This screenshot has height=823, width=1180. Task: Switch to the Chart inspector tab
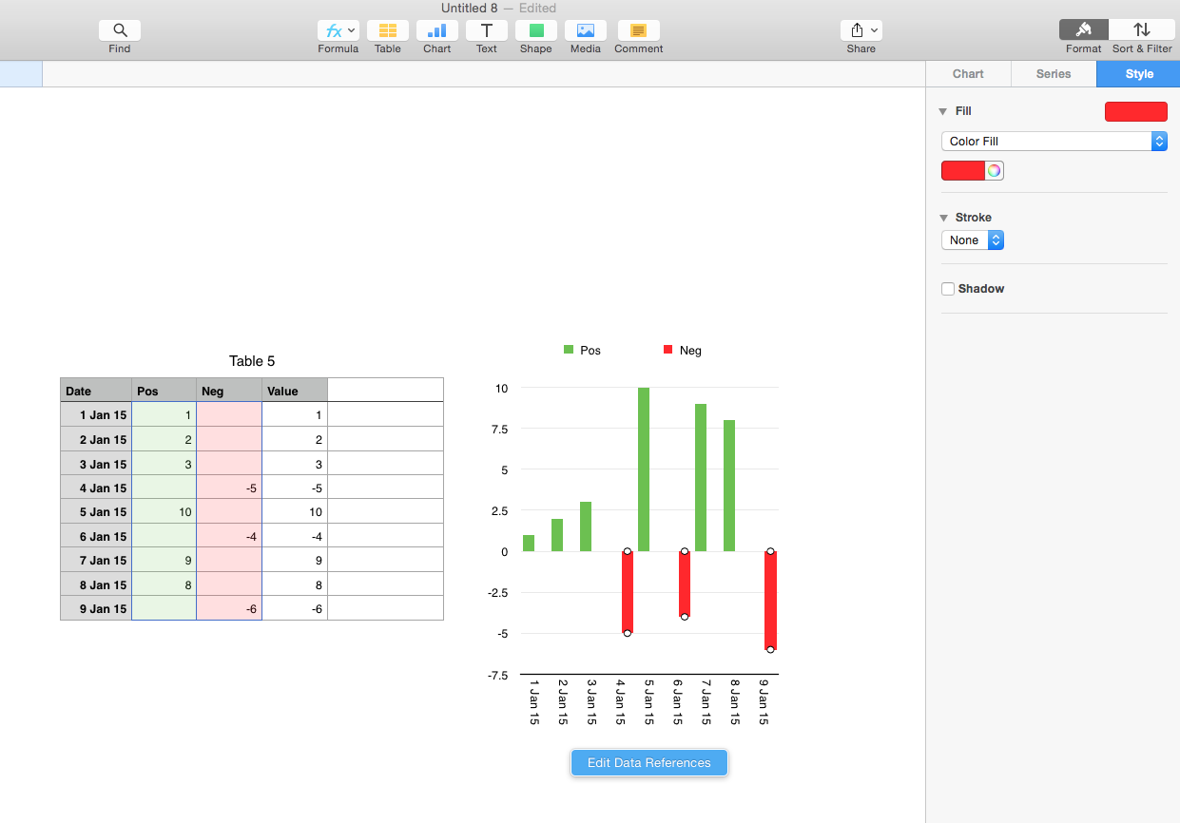968,74
